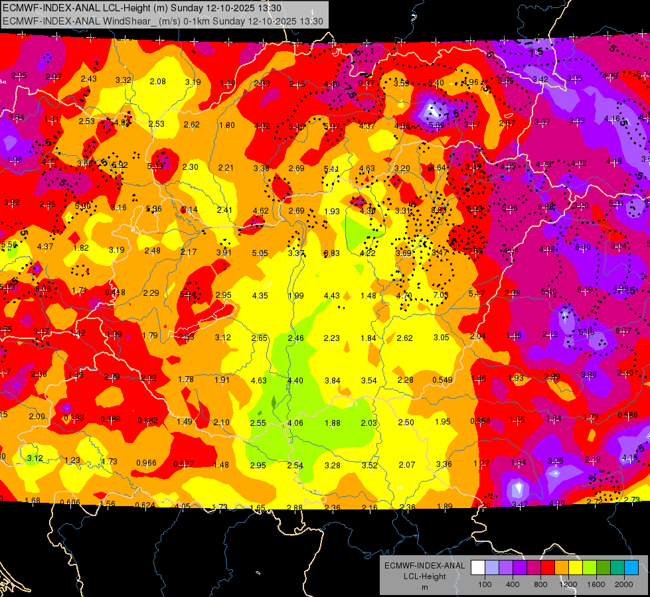Click the pale lavender legend swatch

[x=491, y=567]
